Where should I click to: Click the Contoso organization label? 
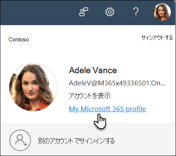[19, 40]
